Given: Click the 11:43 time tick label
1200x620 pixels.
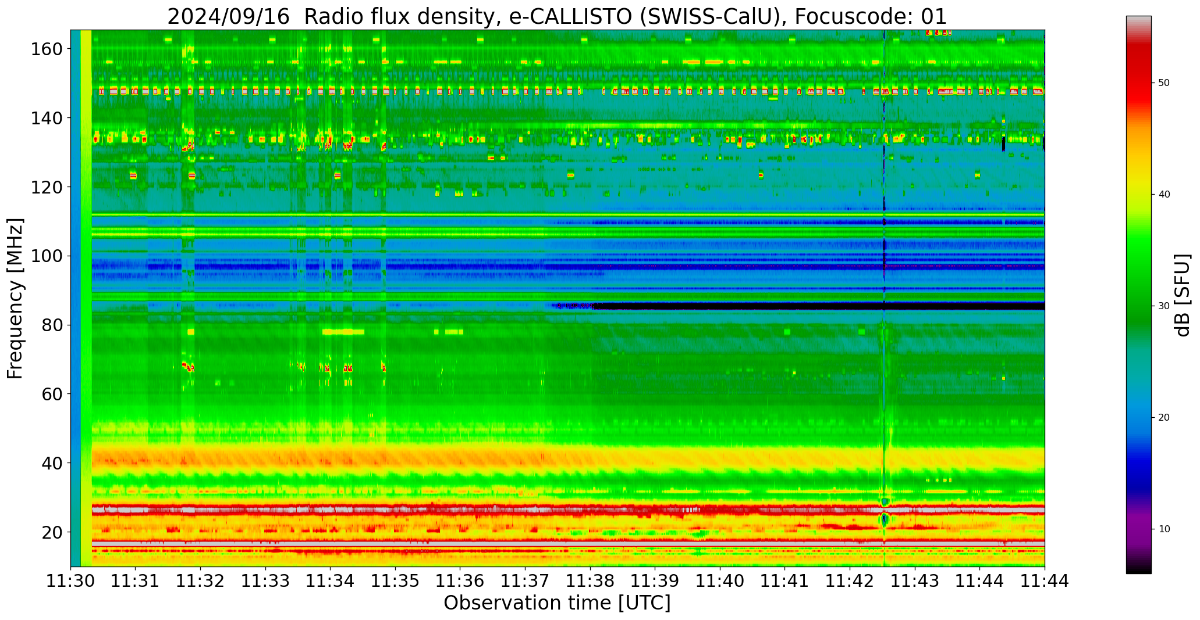Looking at the screenshot, I should click(x=915, y=581).
